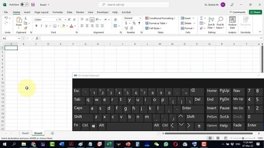This screenshot has height=148, width=264.
Task: Open Format as Table dropdown
Action: 156,23
